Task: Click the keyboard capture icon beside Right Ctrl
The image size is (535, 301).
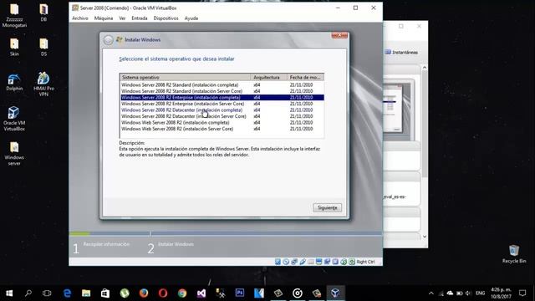Action: (352, 262)
